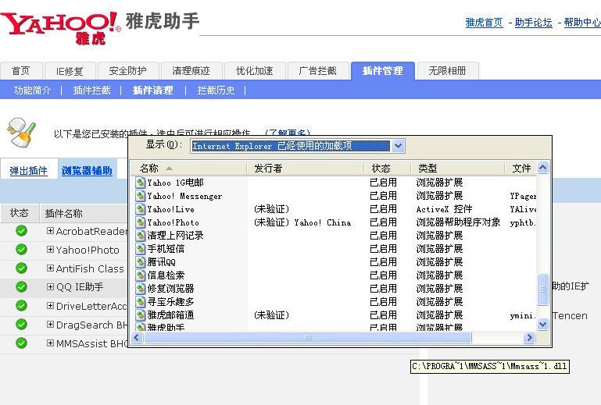Click green status check for Yahoo!Photo plugin
This screenshot has width=601, height=405.
click(x=21, y=250)
